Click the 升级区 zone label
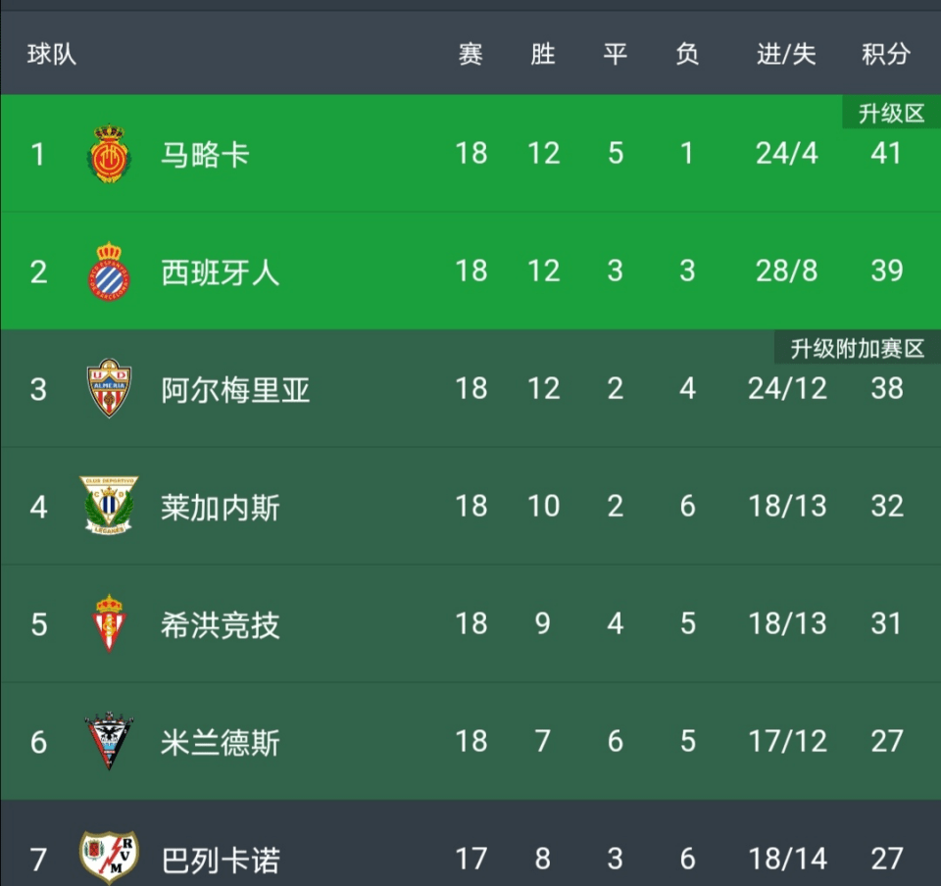The width and height of the screenshot is (941, 886). (891, 114)
